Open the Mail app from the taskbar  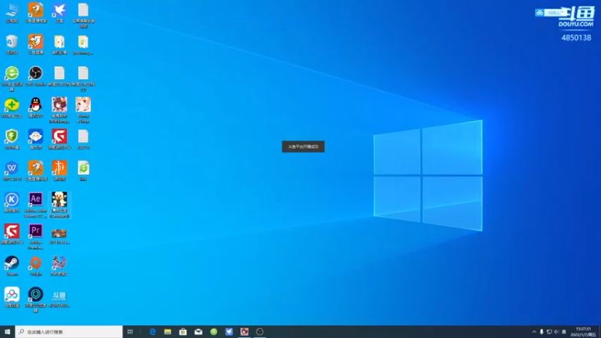click(x=198, y=331)
